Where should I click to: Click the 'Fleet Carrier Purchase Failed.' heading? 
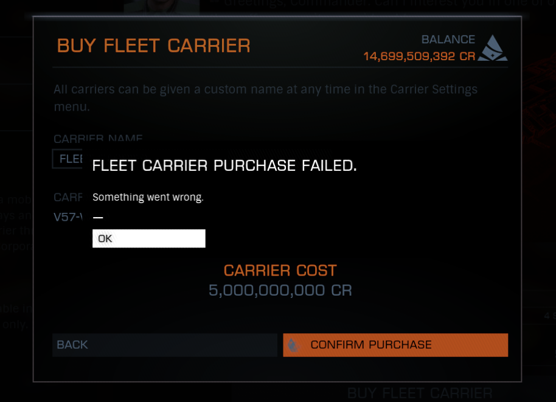224,165
